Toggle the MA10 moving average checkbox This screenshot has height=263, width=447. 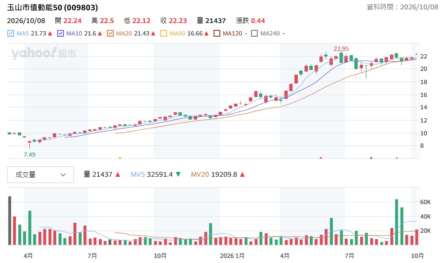coord(61,33)
